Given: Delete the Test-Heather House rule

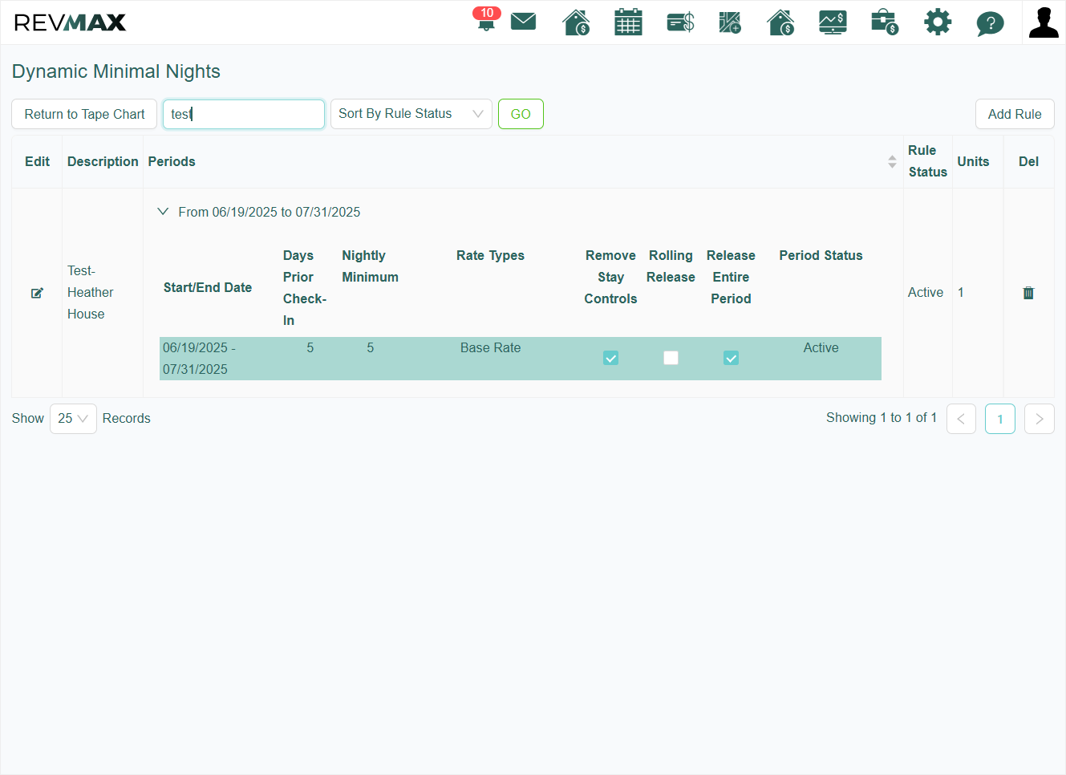Looking at the screenshot, I should [x=1028, y=293].
